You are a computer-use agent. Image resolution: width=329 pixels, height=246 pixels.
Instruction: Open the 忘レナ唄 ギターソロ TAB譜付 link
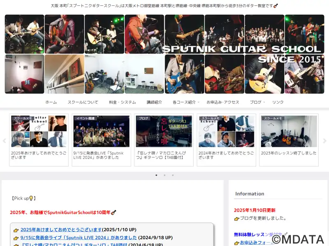74,244
